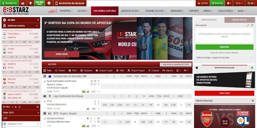Collapse the left sidebar with double-chevron icon
The image size is (257, 128).
point(38,20)
